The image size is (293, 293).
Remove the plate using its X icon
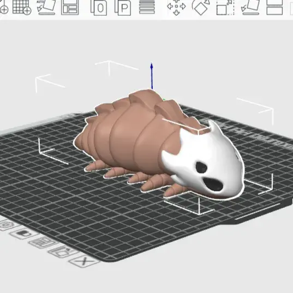(84, 261)
